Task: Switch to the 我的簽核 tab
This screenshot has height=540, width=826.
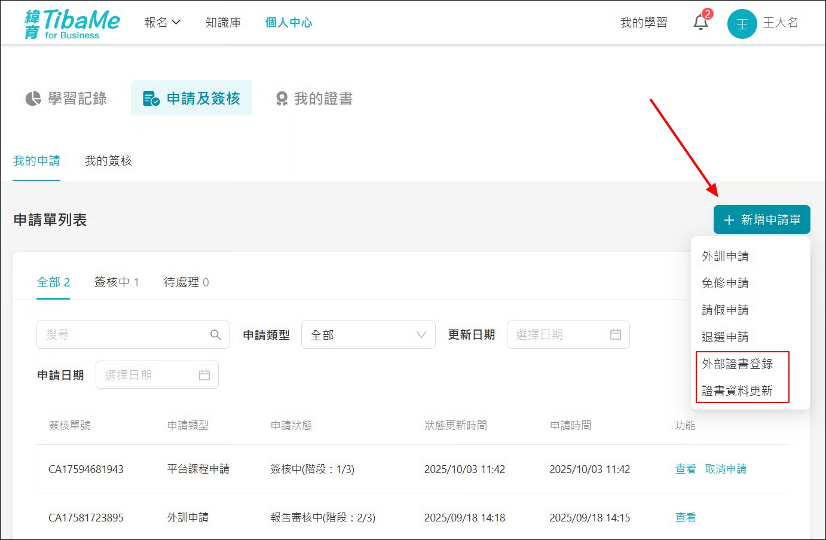Action: point(108,161)
